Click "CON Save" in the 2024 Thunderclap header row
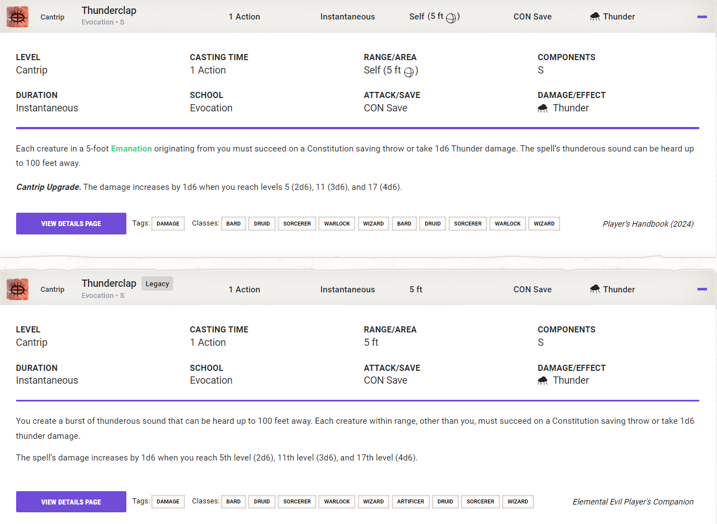The width and height of the screenshot is (717, 524). (533, 17)
